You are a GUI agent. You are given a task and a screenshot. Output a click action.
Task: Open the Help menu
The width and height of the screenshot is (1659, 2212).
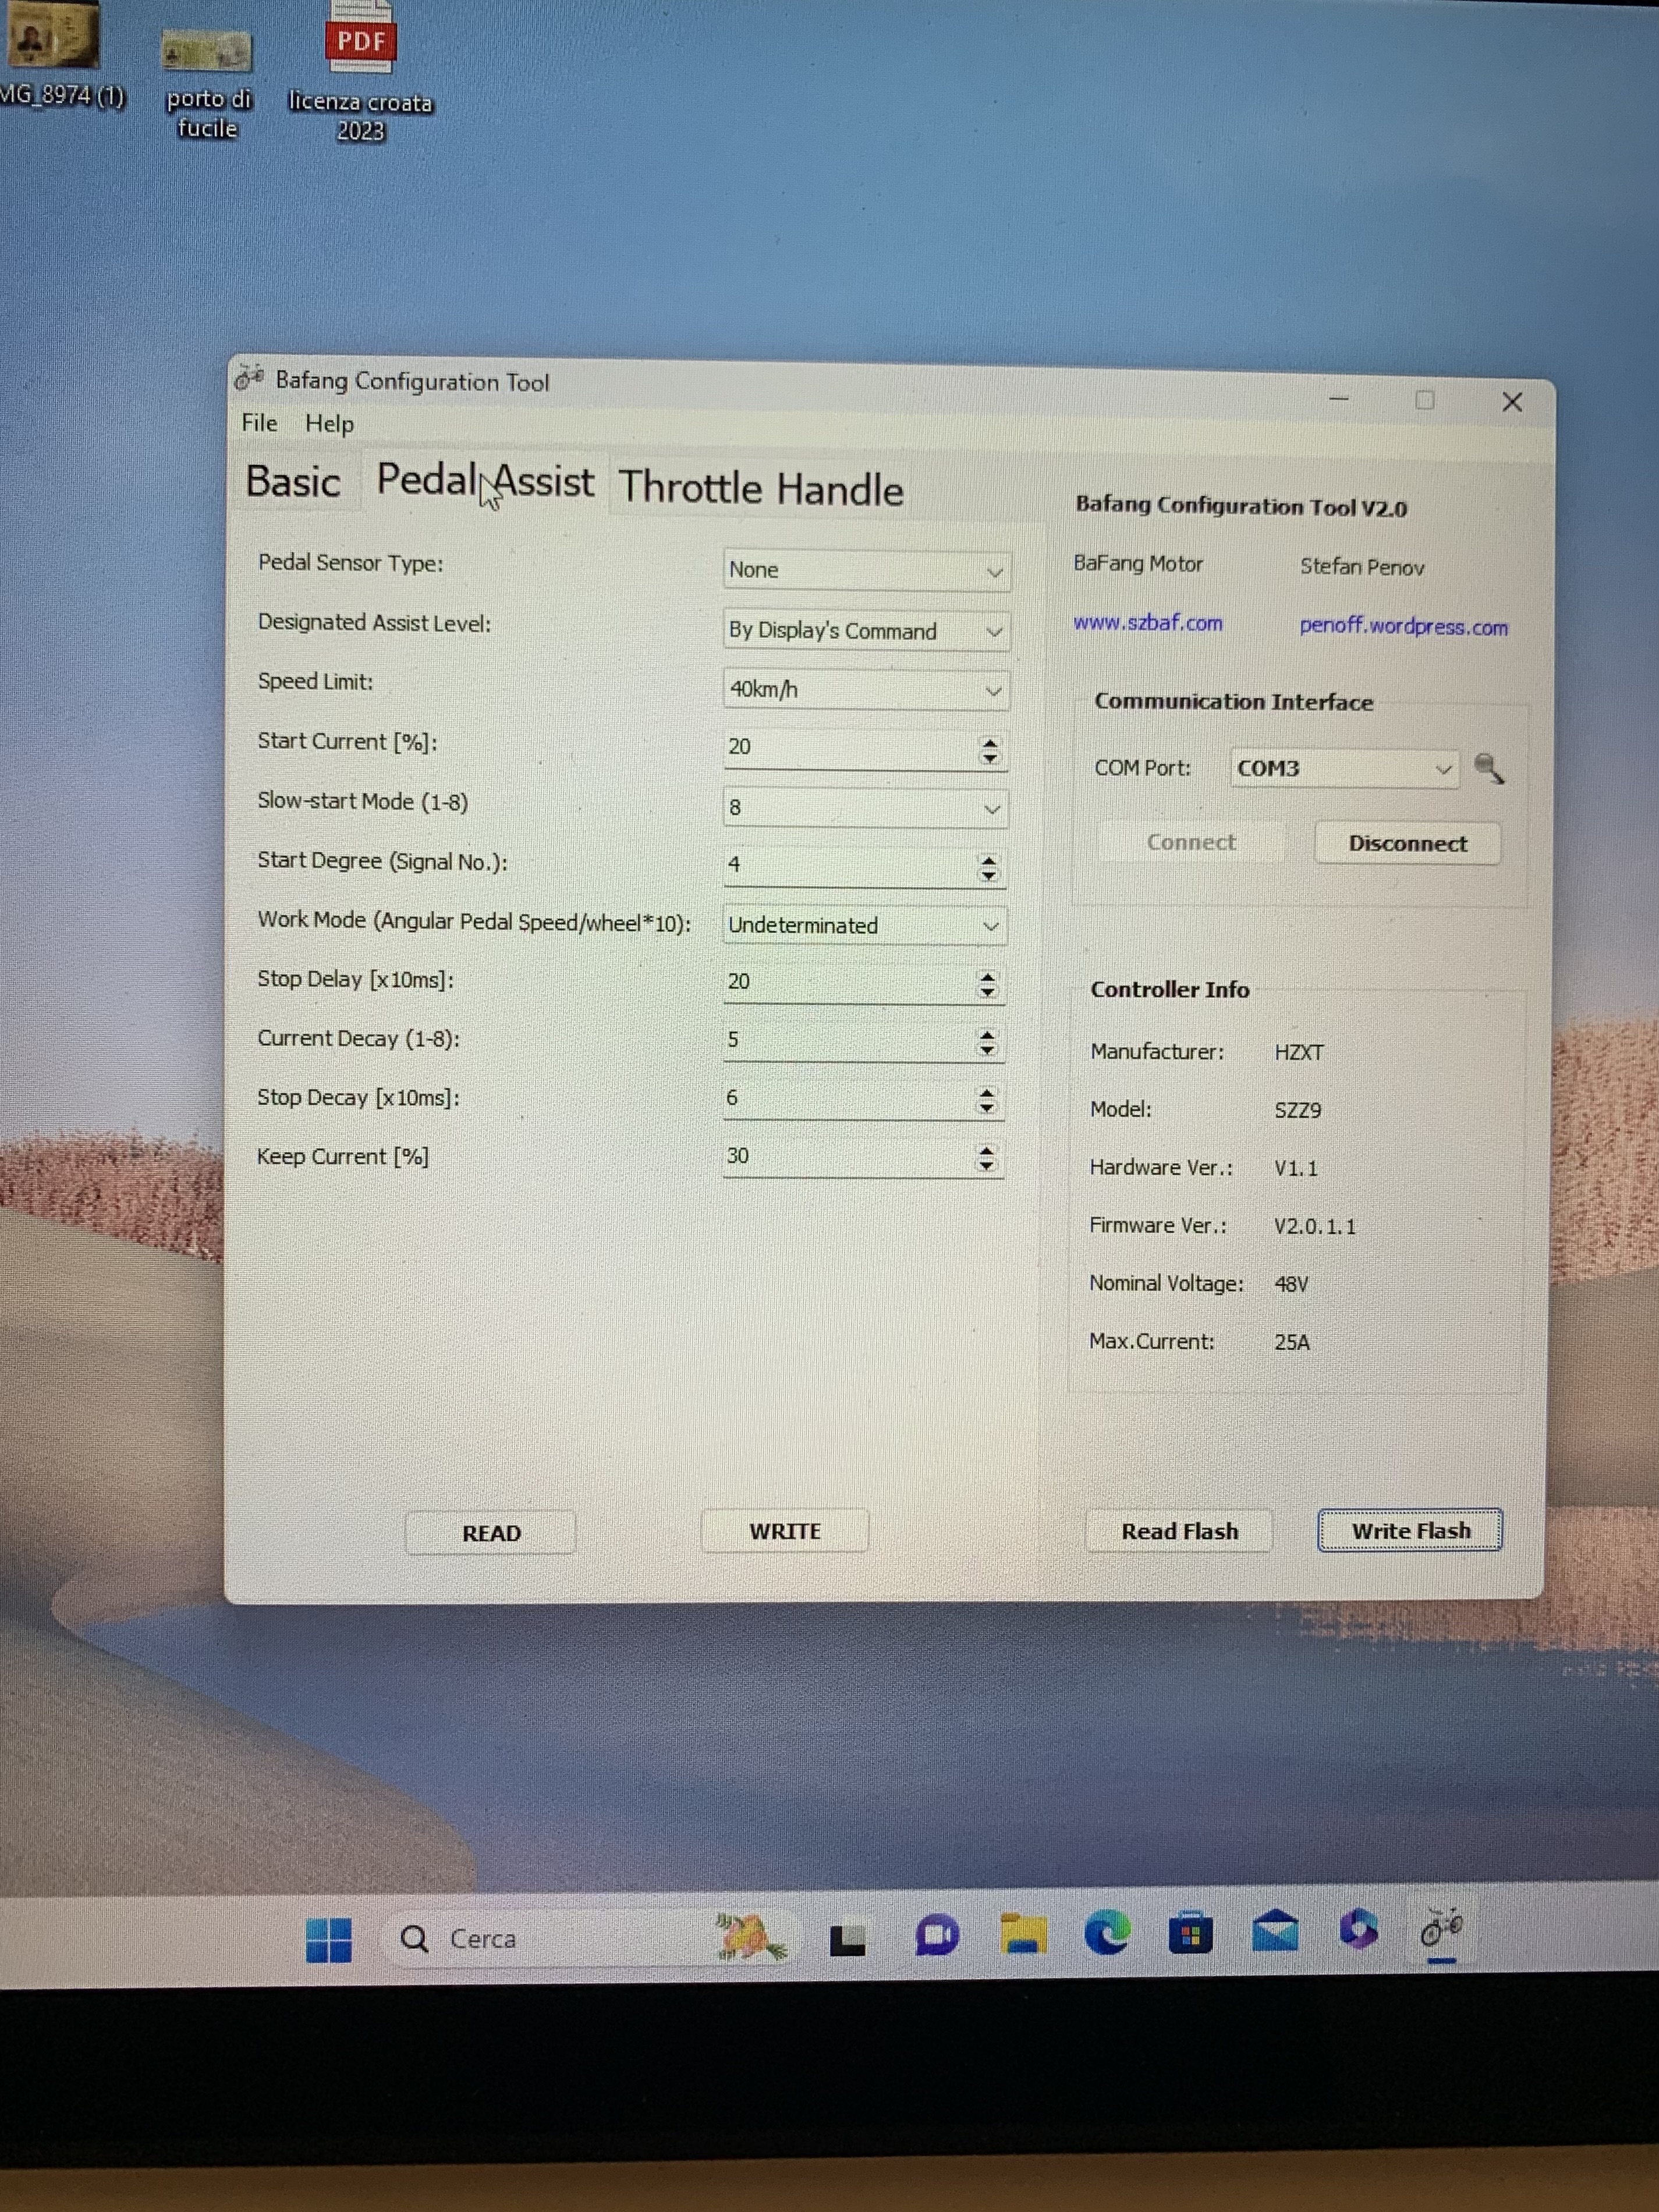click(x=329, y=424)
